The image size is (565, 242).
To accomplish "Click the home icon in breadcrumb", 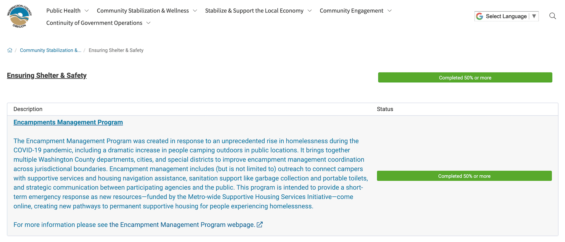I will 10,50.
